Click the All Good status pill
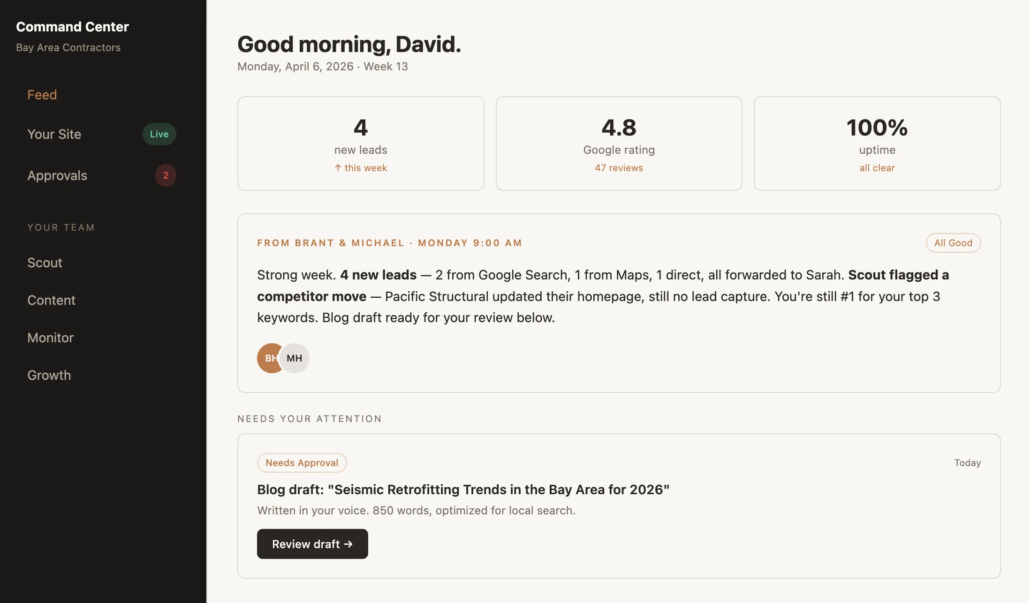The height and width of the screenshot is (603, 1030). (953, 243)
